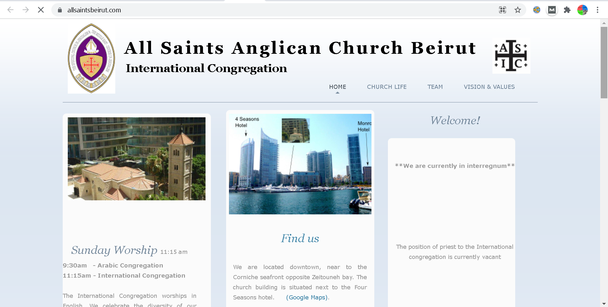The width and height of the screenshot is (608, 307).
Task: Click the QR/grid icon in address bar
Action: (x=503, y=10)
